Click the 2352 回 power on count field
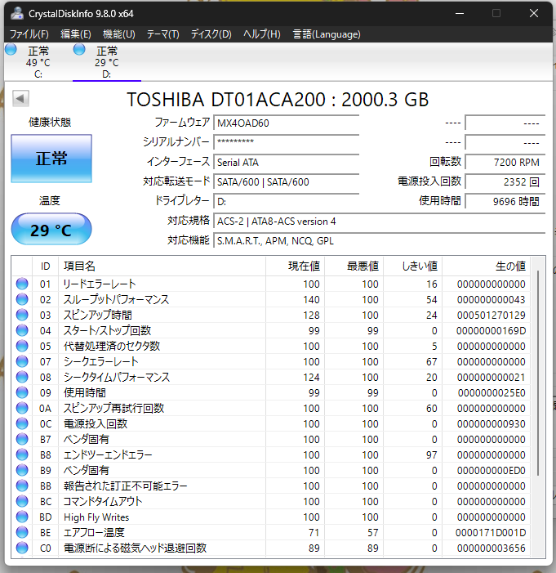Image resolution: width=556 pixels, height=573 pixels. click(505, 182)
